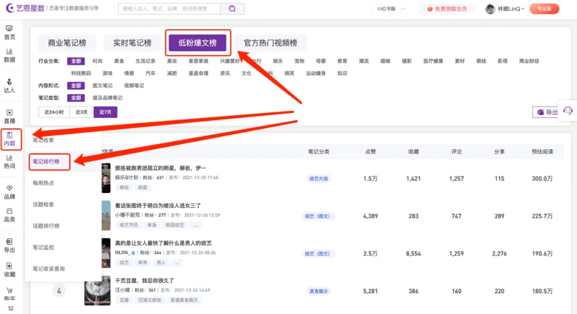Choose the 近7天 time range
577x314 pixels.
tap(105, 112)
